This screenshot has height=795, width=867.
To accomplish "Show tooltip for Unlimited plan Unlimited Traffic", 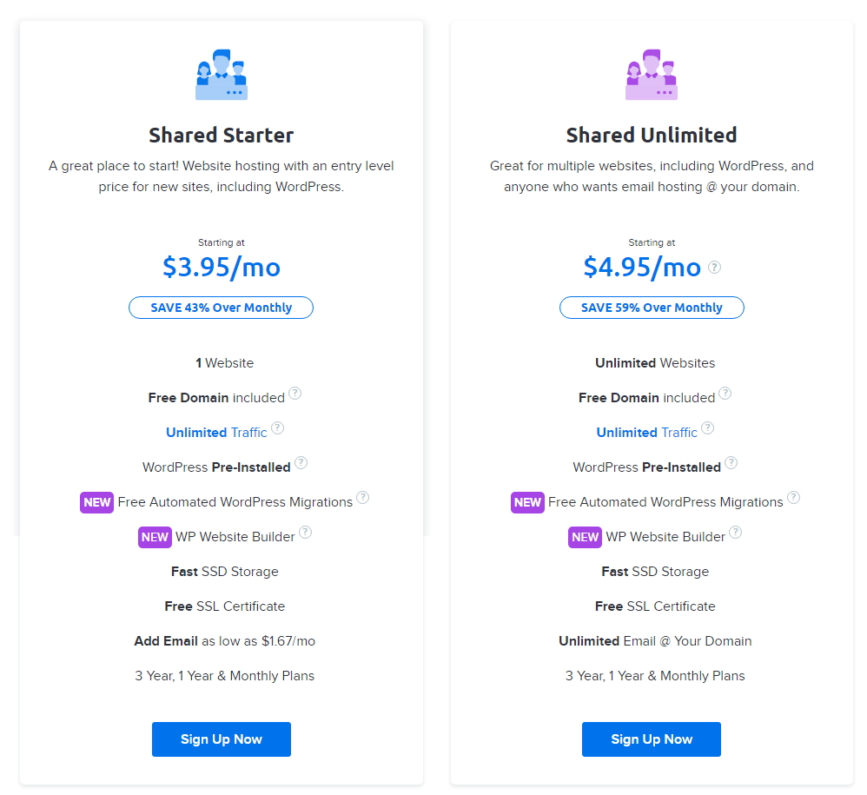I will [708, 427].
